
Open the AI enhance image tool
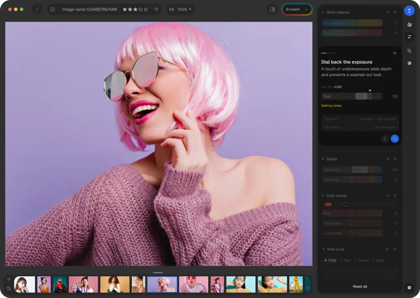(x=409, y=25)
